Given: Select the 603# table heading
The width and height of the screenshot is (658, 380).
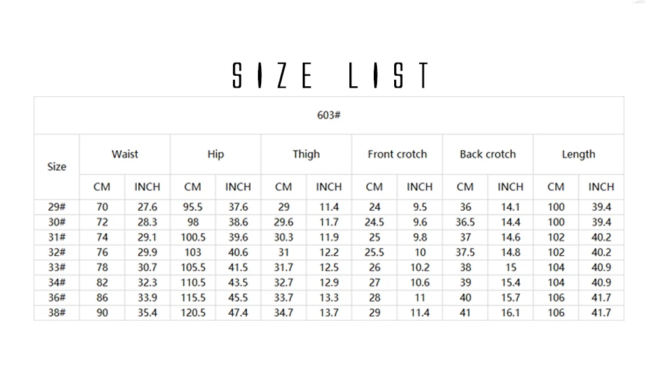Looking at the screenshot, I should [329, 115].
